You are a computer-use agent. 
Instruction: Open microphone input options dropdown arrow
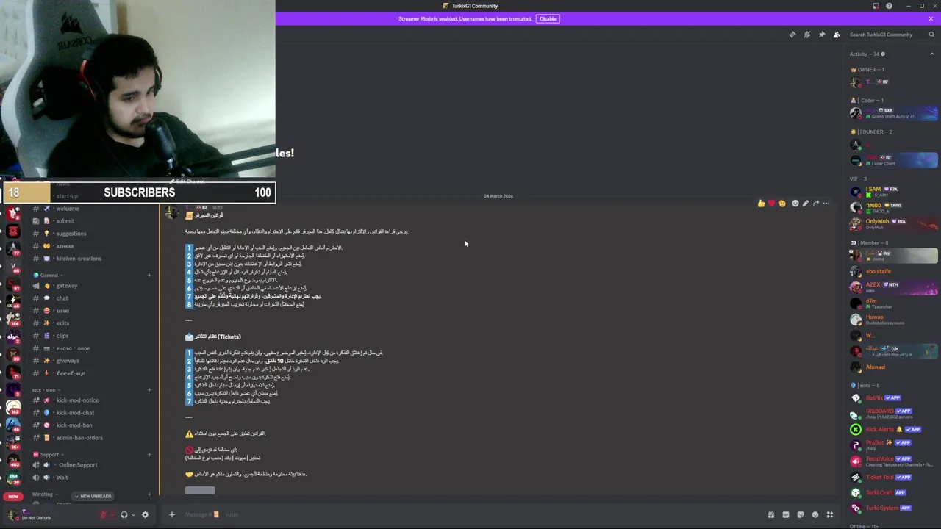(112, 515)
